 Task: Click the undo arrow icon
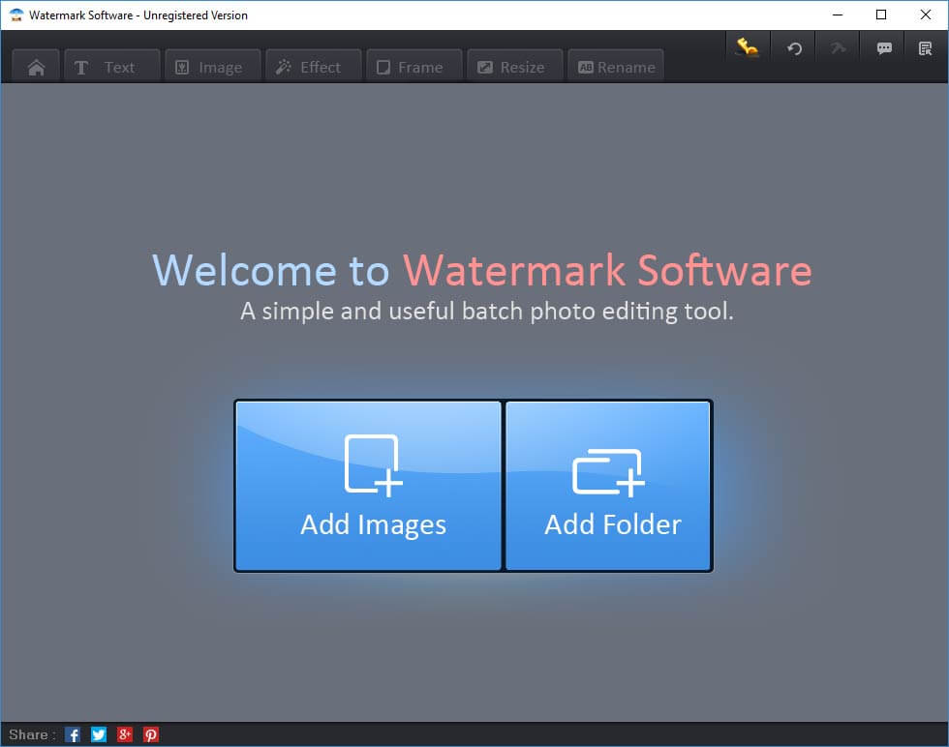point(793,47)
